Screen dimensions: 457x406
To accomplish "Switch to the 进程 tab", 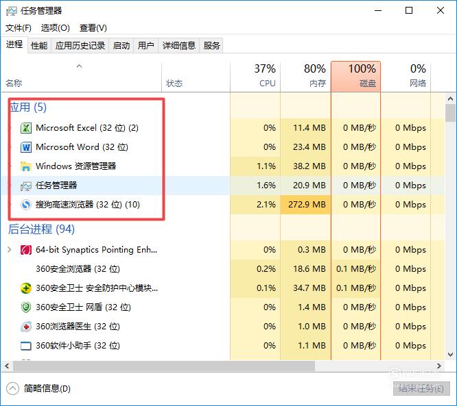I will (x=14, y=45).
